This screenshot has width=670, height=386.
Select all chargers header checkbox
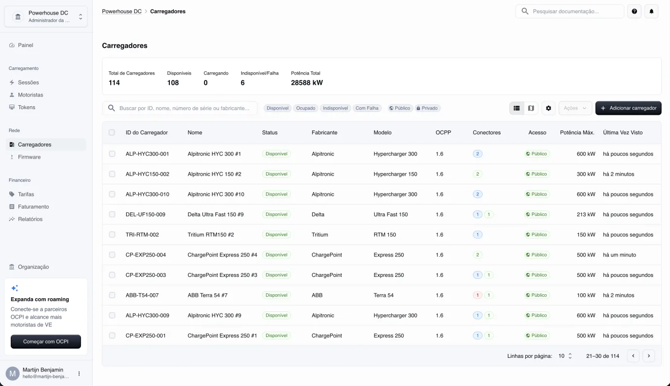tap(112, 132)
